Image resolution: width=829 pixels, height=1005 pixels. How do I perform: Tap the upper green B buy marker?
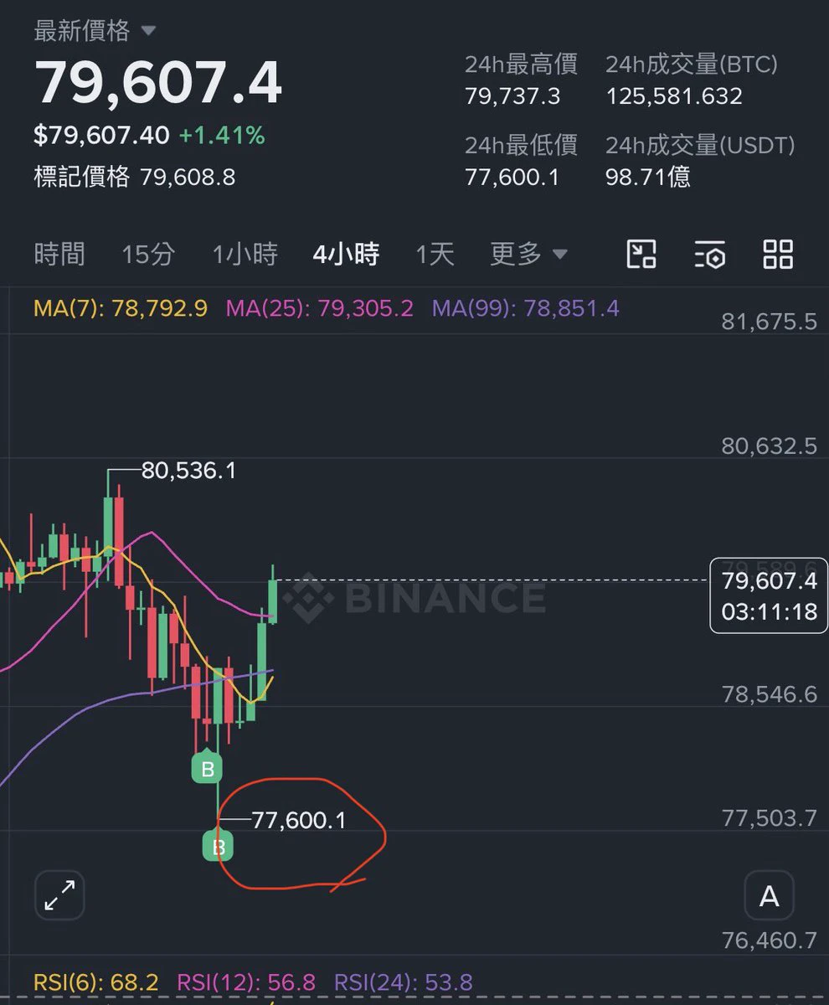click(207, 768)
